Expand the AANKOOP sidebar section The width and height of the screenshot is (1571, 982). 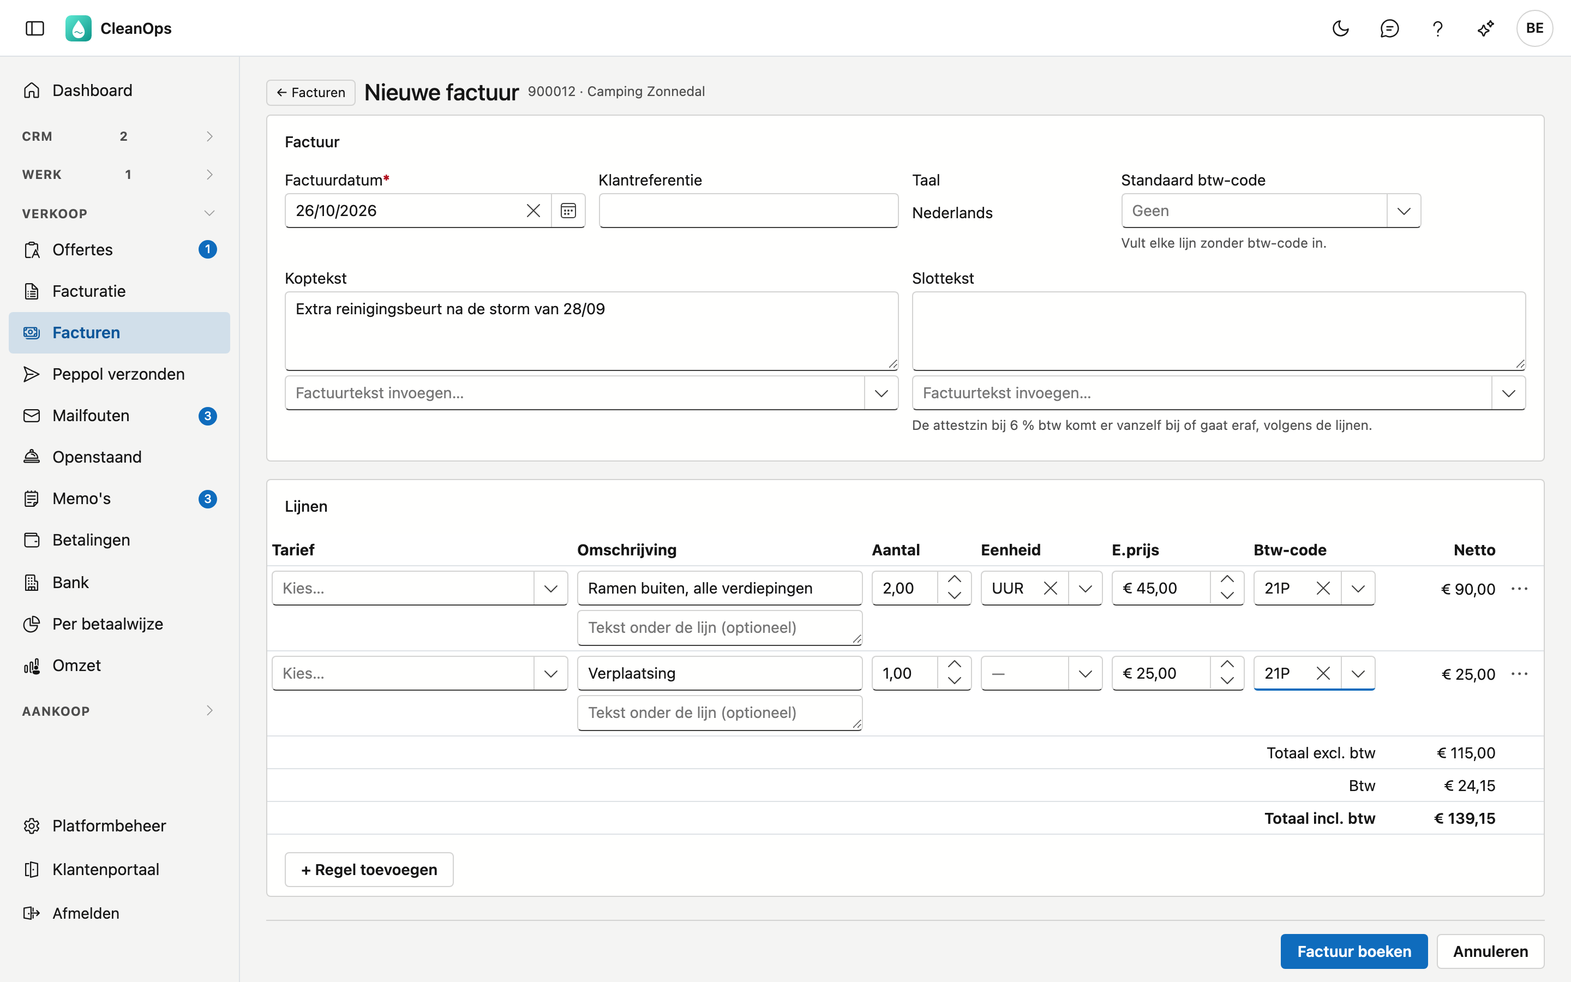(x=119, y=710)
